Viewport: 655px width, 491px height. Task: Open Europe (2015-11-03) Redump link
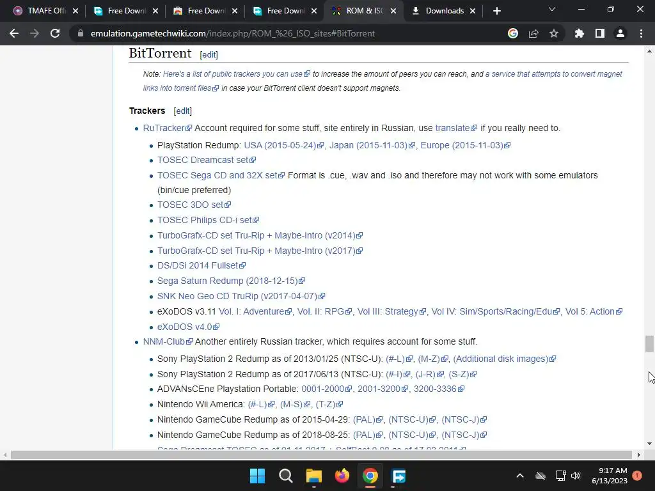pyautogui.click(x=466, y=145)
